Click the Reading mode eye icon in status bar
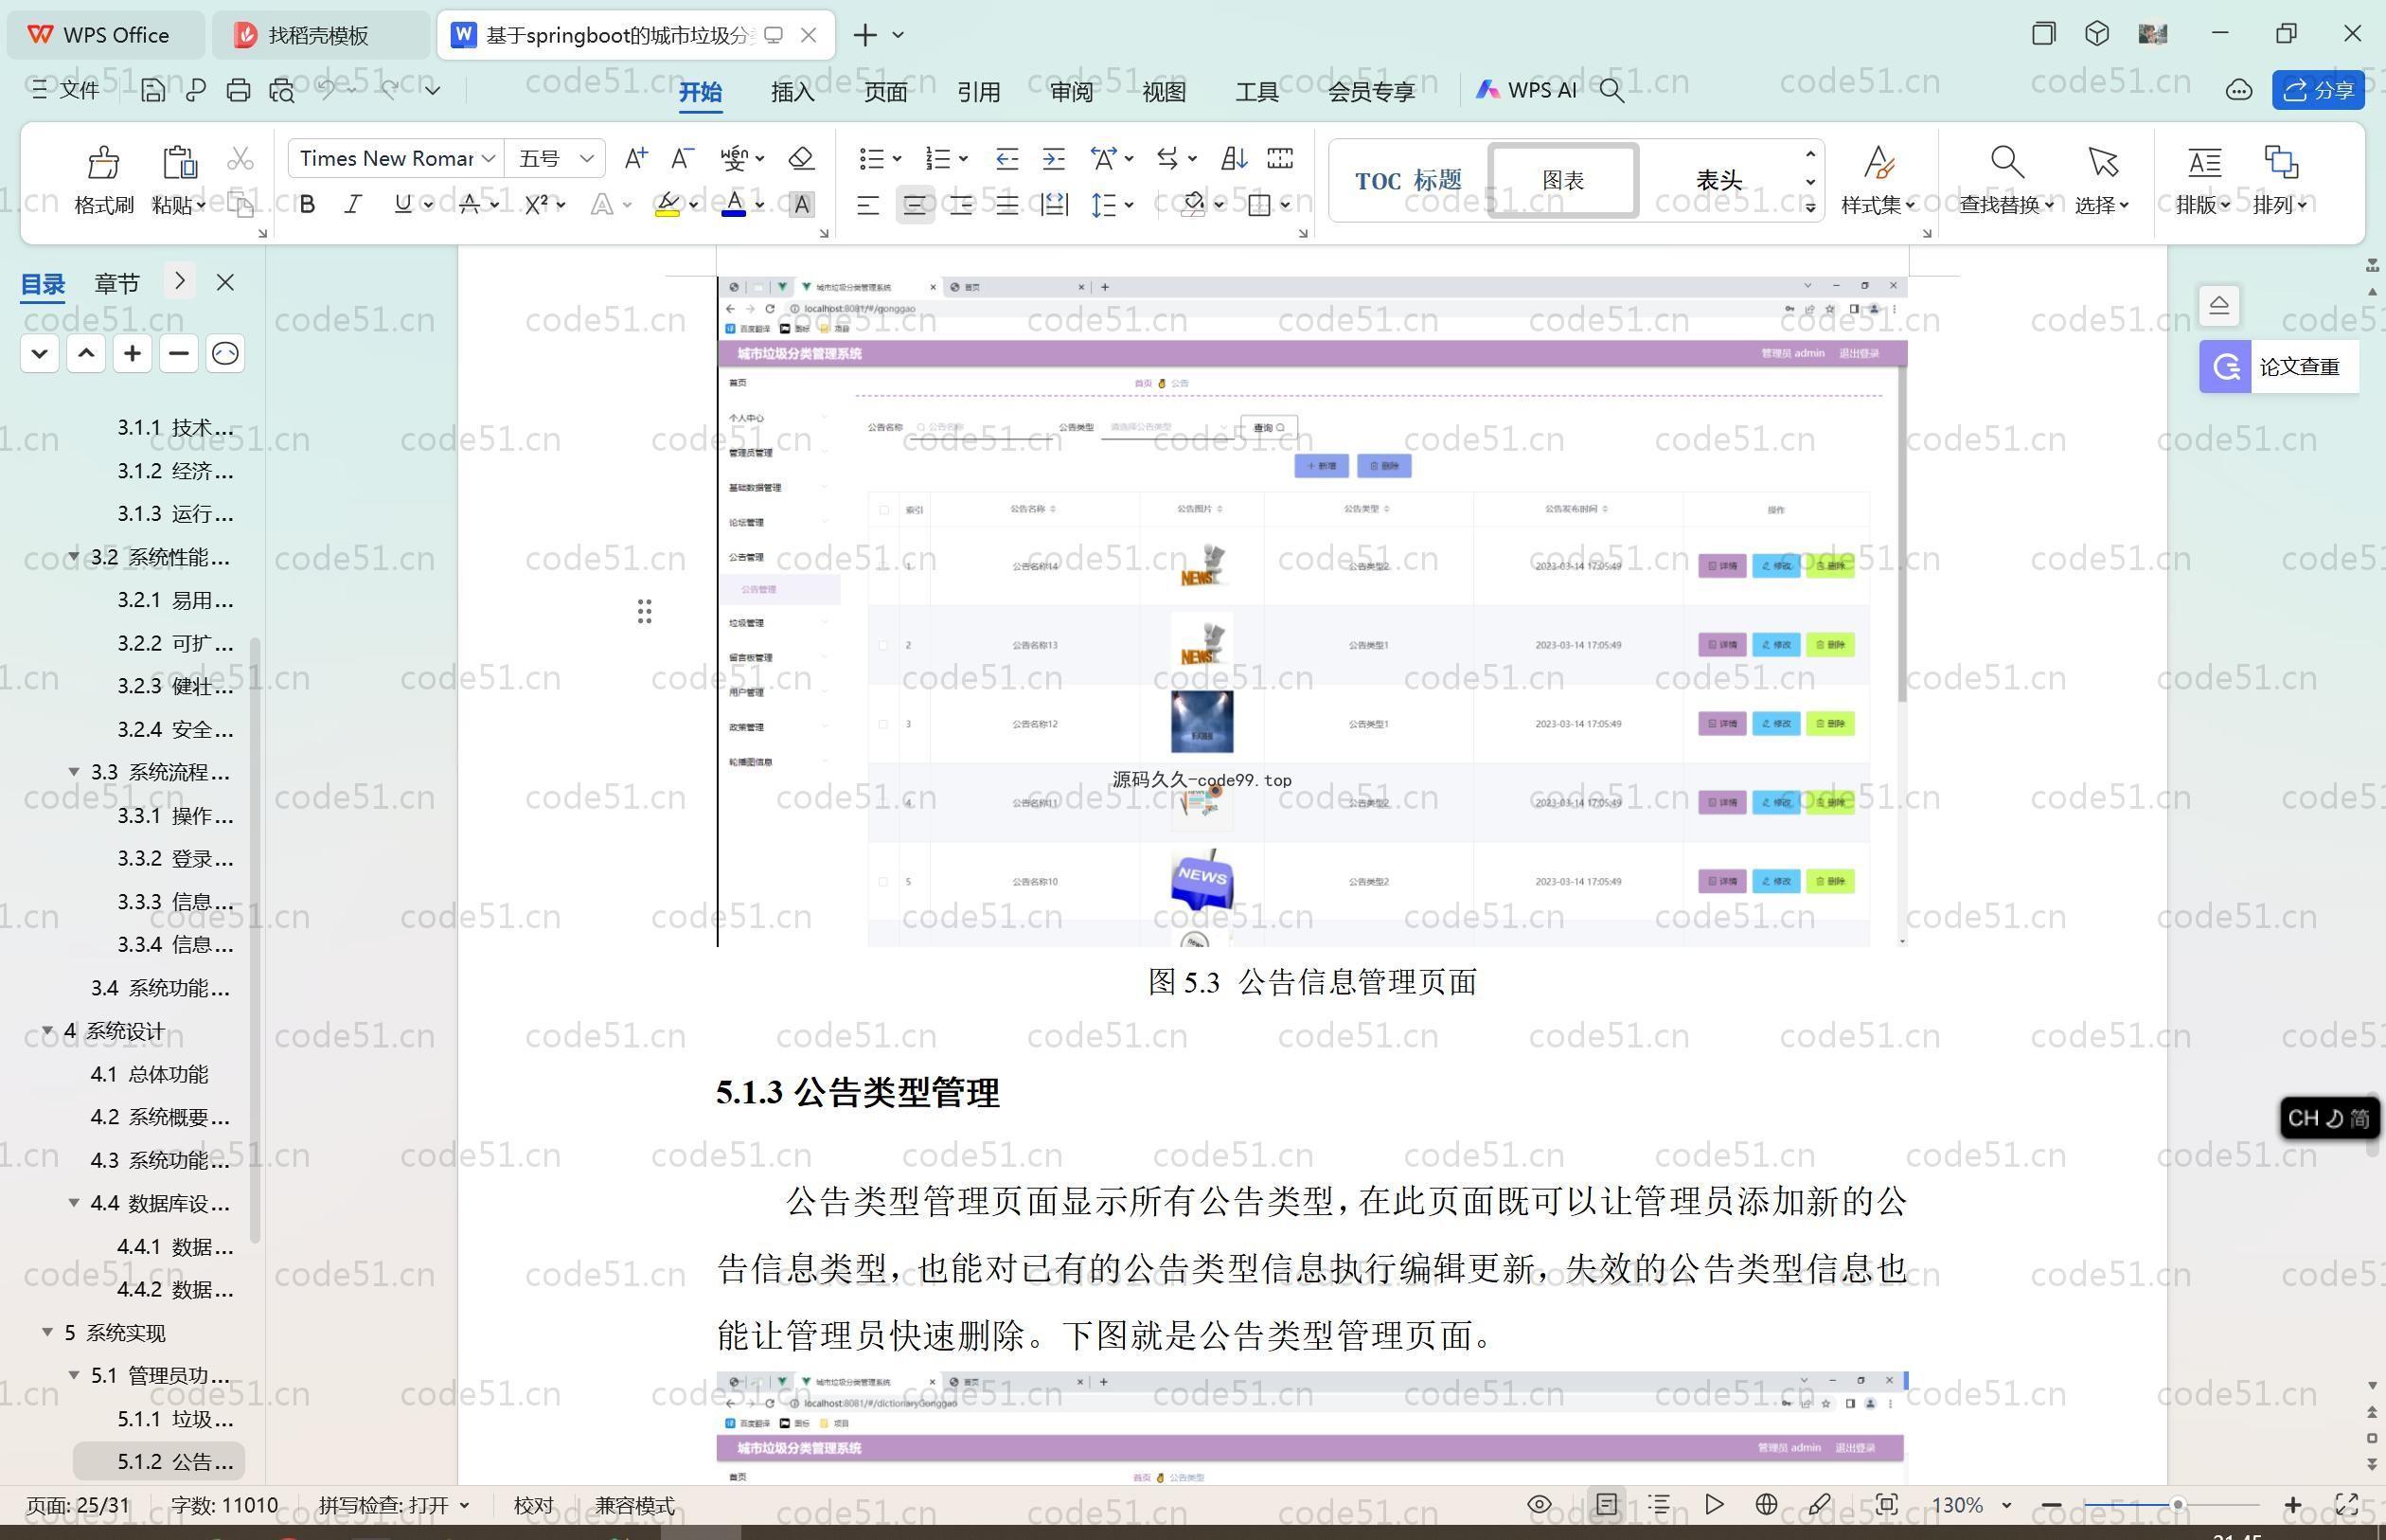 (x=1540, y=1504)
